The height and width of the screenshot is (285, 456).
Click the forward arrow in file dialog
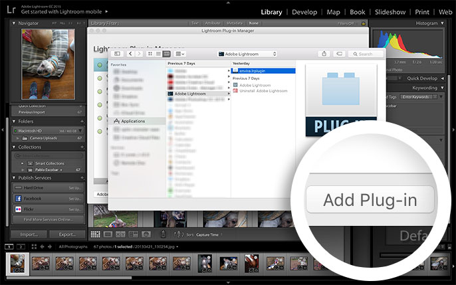(x=139, y=54)
